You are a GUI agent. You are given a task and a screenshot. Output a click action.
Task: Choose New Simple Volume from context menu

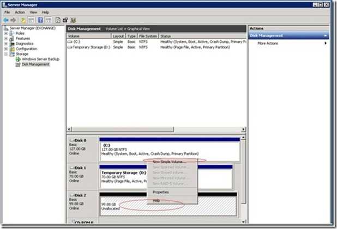[x=172, y=162]
